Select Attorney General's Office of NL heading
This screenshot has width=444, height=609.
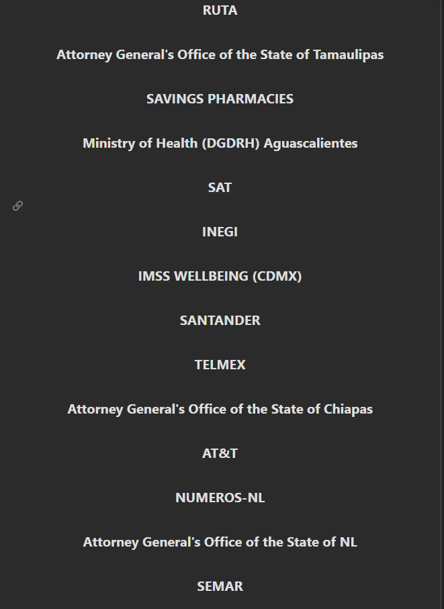[x=220, y=543]
